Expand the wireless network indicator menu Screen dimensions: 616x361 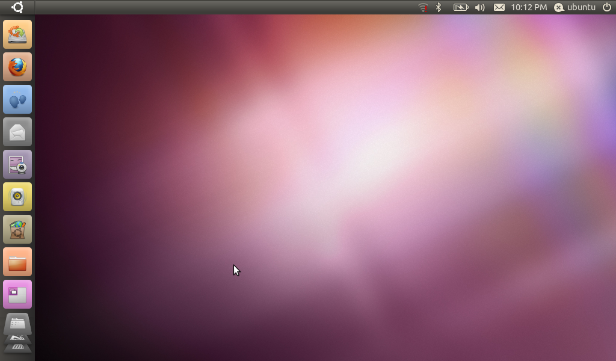[423, 7]
